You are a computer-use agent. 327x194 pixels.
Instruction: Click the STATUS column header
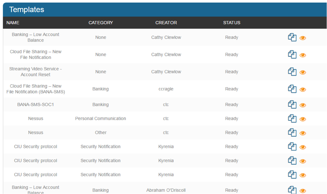click(x=232, y=23)
